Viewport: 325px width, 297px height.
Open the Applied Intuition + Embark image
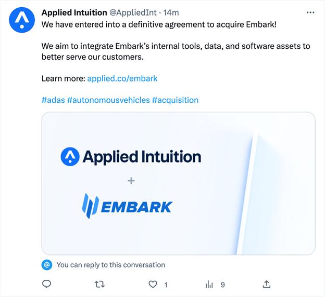pyautogui.click(x=178, y=183)
